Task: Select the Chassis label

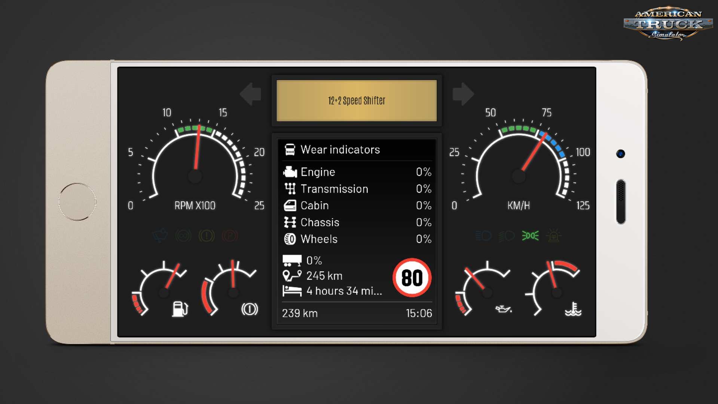Action: click(320, 222)
